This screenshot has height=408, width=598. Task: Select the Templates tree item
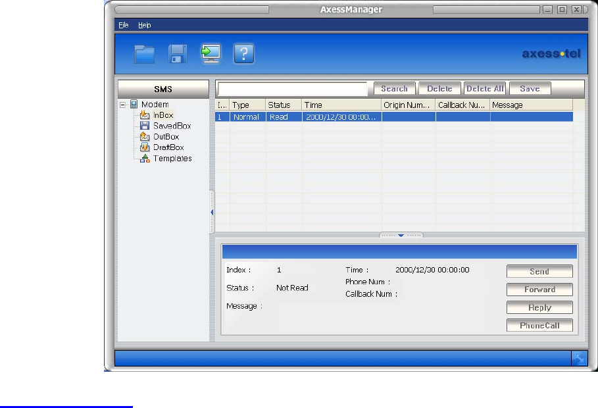coord(172,159)
